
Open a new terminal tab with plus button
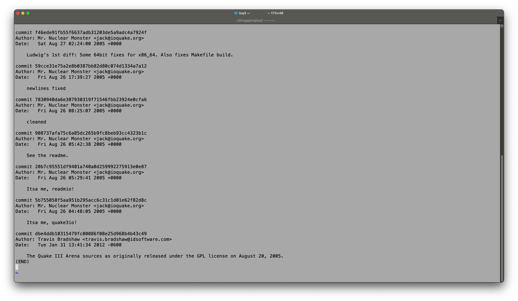pyautogui.click(x=500, y=21)
